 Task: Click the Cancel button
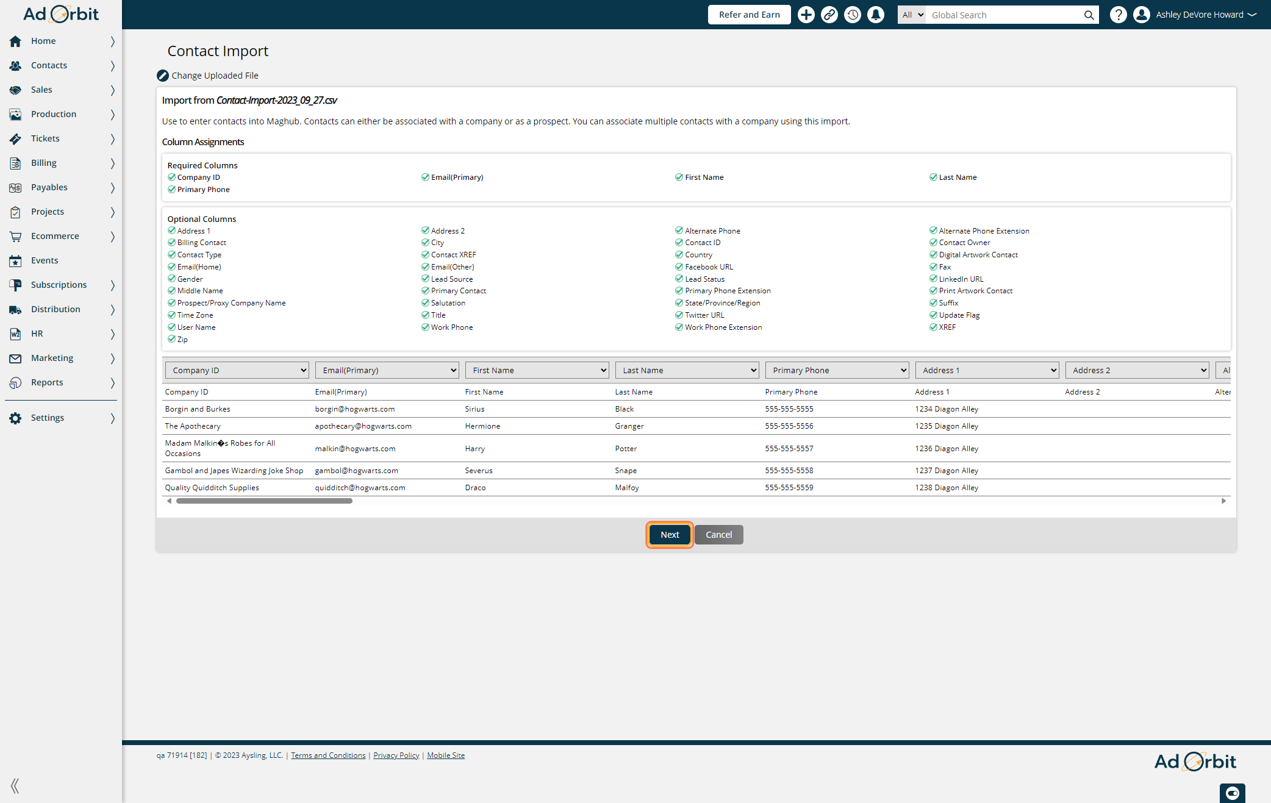[718, 535]
